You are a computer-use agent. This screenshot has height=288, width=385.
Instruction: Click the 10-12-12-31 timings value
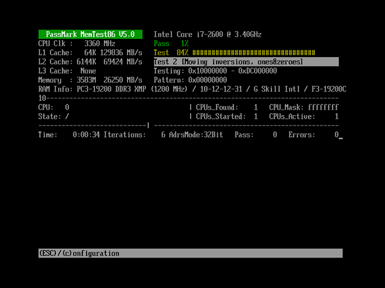coord(221,89)
